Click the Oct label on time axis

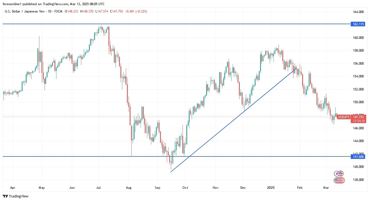(185, 187)
